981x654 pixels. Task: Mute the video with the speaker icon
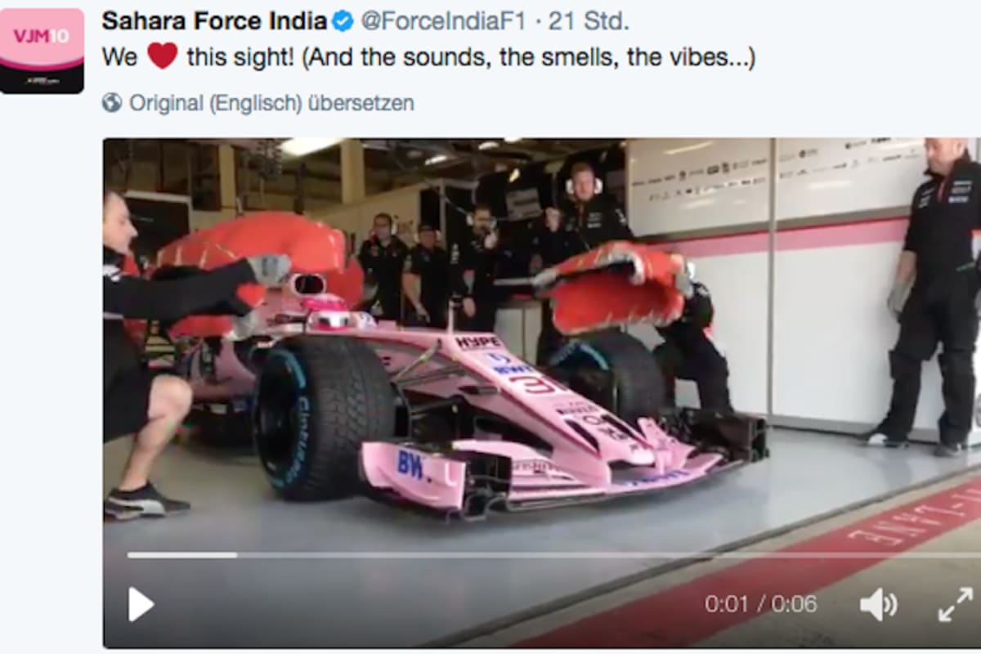pos(878,605)
